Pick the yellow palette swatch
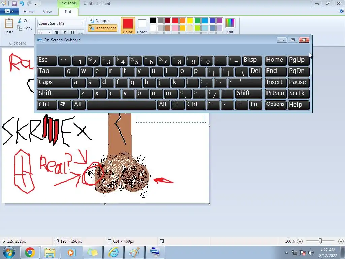This screenshot has height=259, width=345. (190, 21)
